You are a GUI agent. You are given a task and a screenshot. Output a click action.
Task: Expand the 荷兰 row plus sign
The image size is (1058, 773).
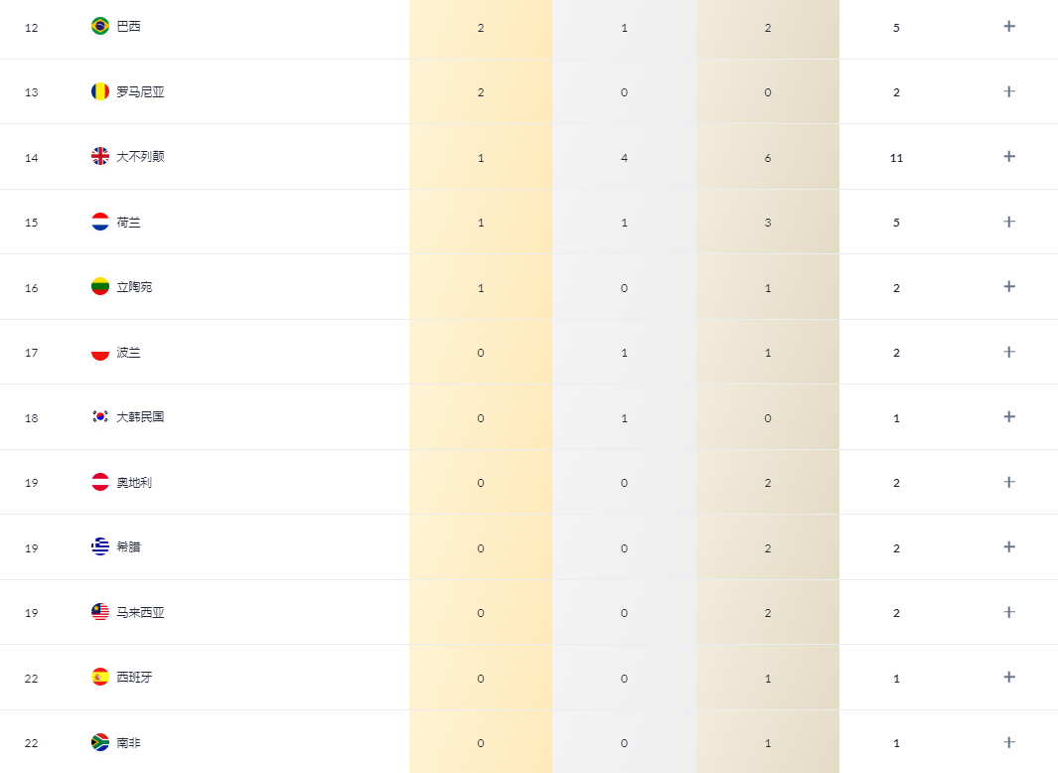coord(1009,222)
